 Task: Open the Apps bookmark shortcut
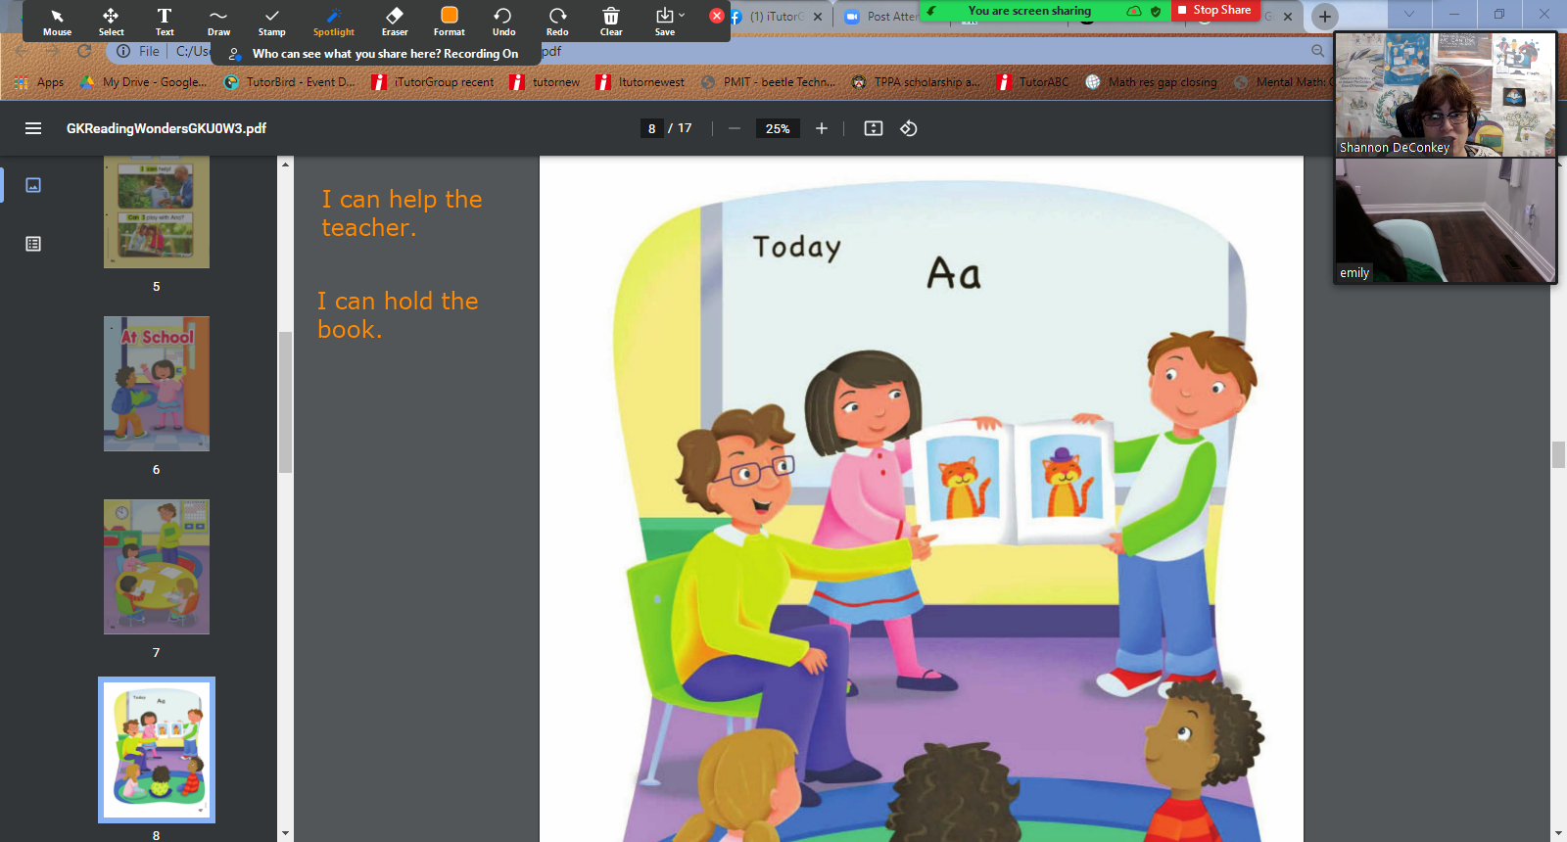40,82
